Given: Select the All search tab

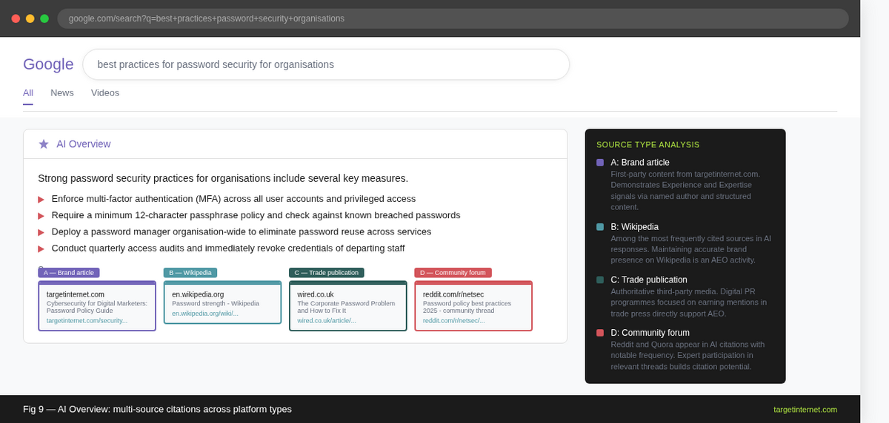Looking at the screenshot, I should click(x=28, y=92).
